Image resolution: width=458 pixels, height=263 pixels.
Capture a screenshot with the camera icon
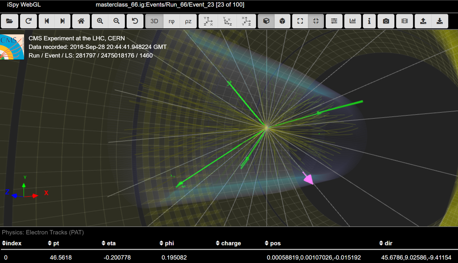(386, 21)
